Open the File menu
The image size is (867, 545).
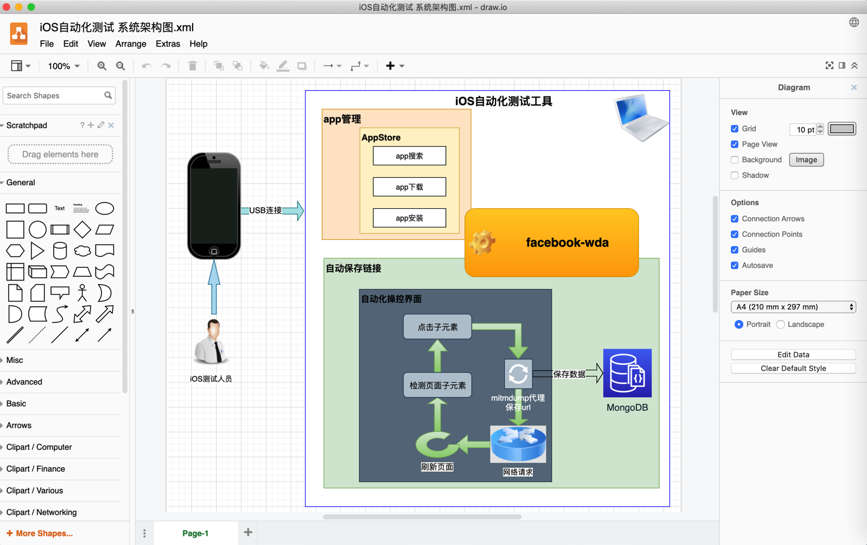tap(47, 44)
